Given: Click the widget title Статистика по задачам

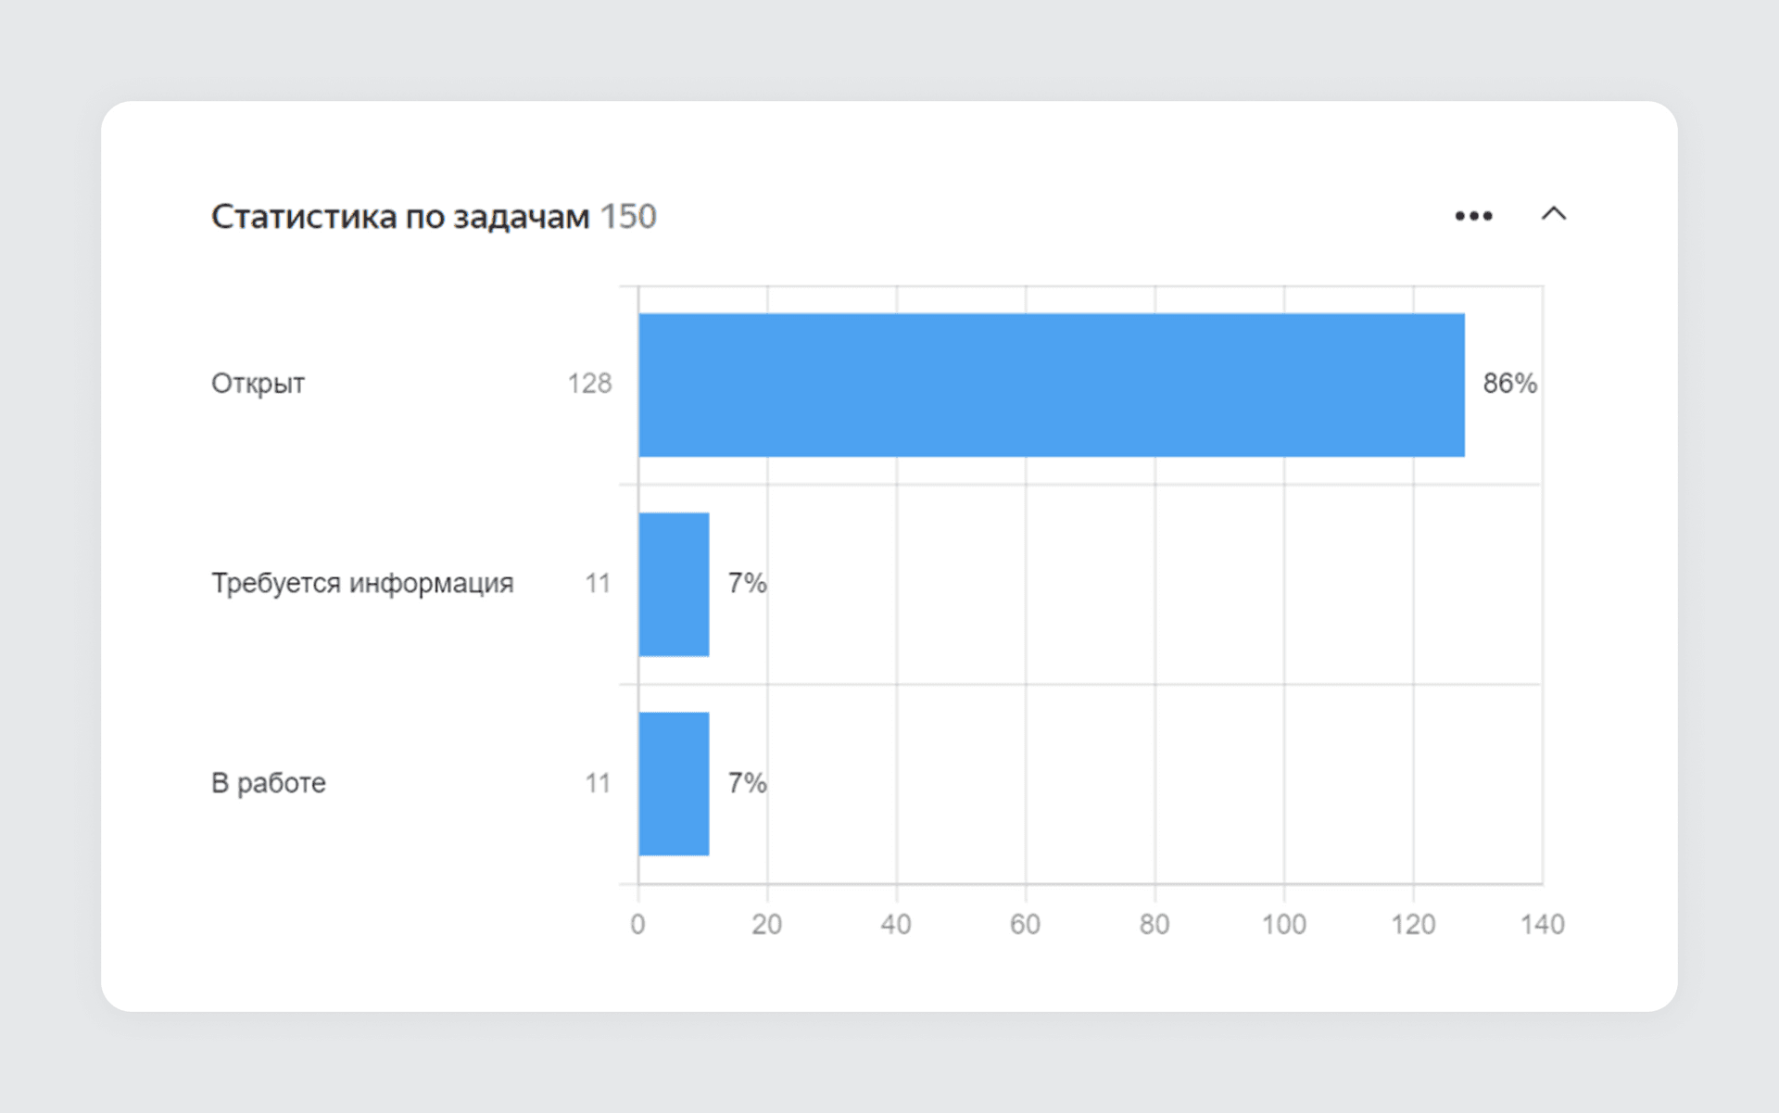Looking at the screenshot, I should tap(400, 216).
